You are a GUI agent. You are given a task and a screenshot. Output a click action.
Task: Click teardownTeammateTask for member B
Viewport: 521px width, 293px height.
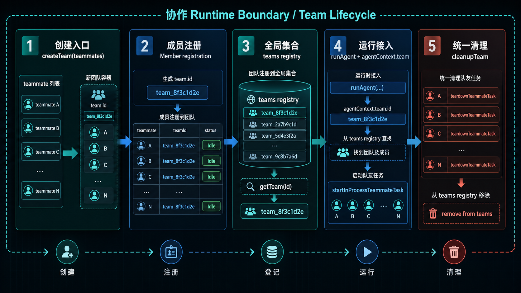click(x=473, y=115)
